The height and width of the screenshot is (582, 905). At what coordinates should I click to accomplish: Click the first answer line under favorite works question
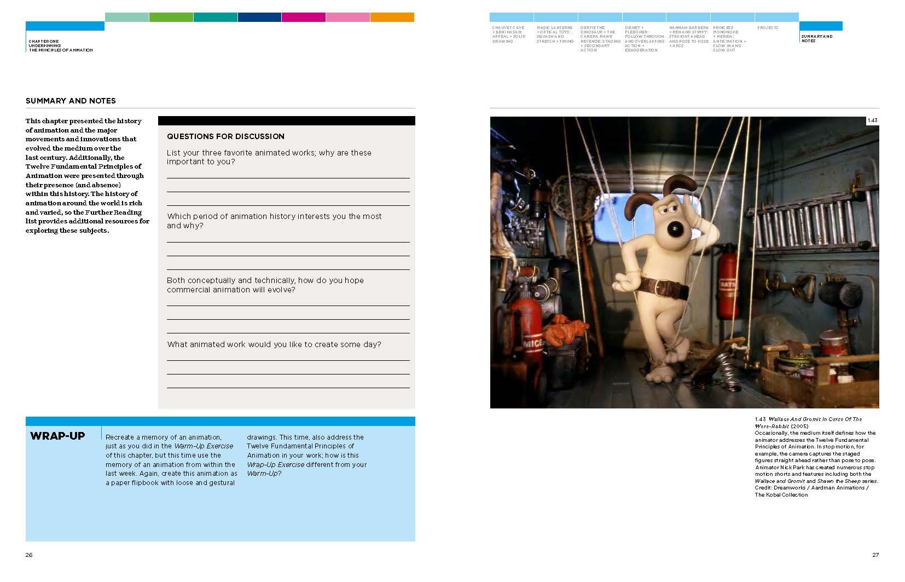point(288,178)
